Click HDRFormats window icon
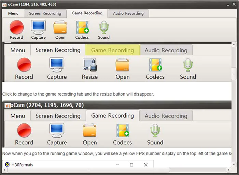Screen dimensions: 239x175 point(7,165)
